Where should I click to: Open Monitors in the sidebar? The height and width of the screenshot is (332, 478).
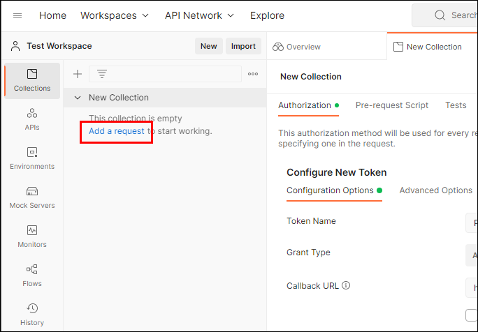click(x=32, y=236)
